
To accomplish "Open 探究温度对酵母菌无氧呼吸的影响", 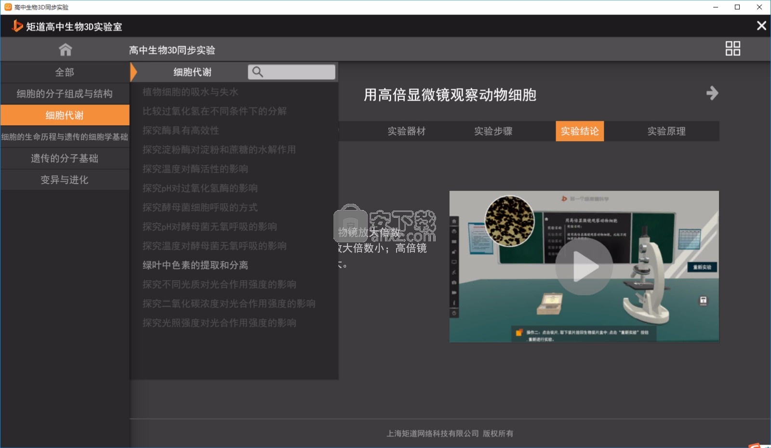I will (214, 246).
